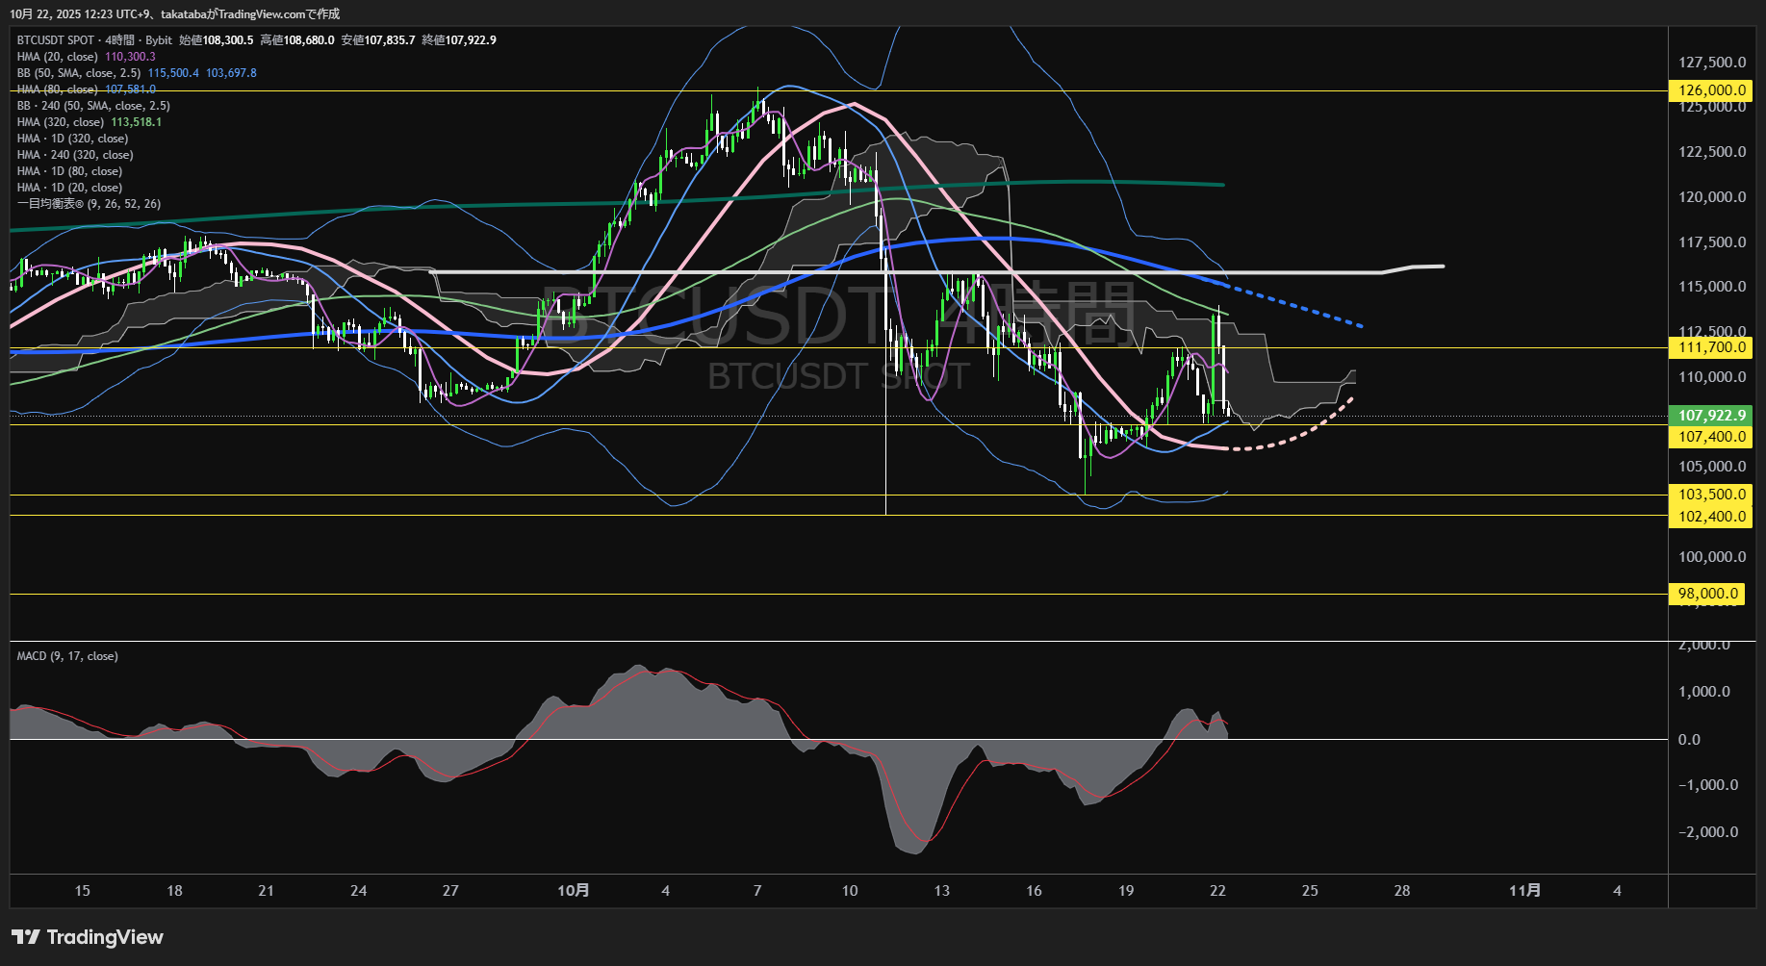Click the yellow 126,000.0 price label
The width and height of the screenshot is (1766, 966).
(x=1710, y=90)
